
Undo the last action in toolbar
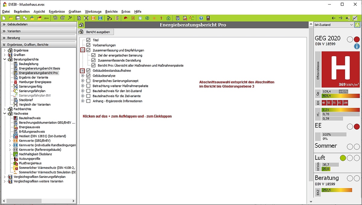click(55, 18)
